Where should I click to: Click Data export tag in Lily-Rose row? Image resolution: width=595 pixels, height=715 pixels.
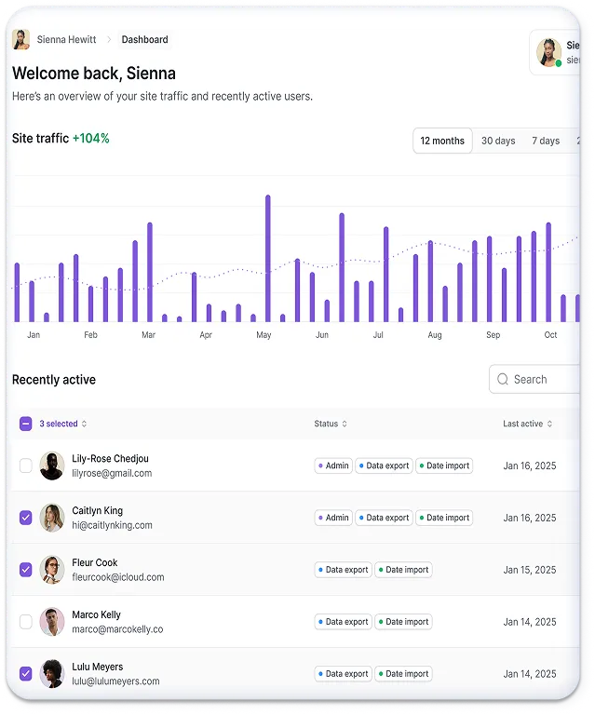(384, 465)
